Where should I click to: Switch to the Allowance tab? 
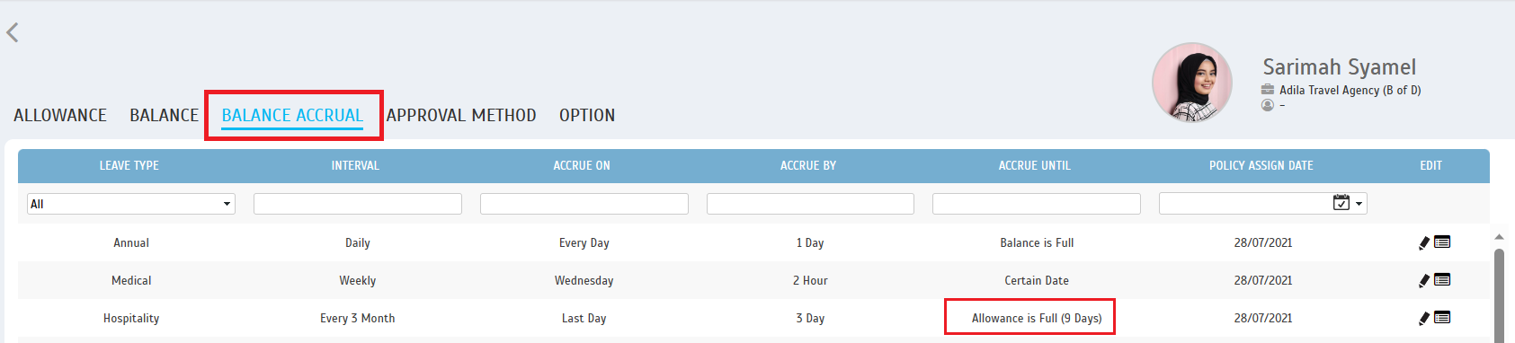coord(60,115)
